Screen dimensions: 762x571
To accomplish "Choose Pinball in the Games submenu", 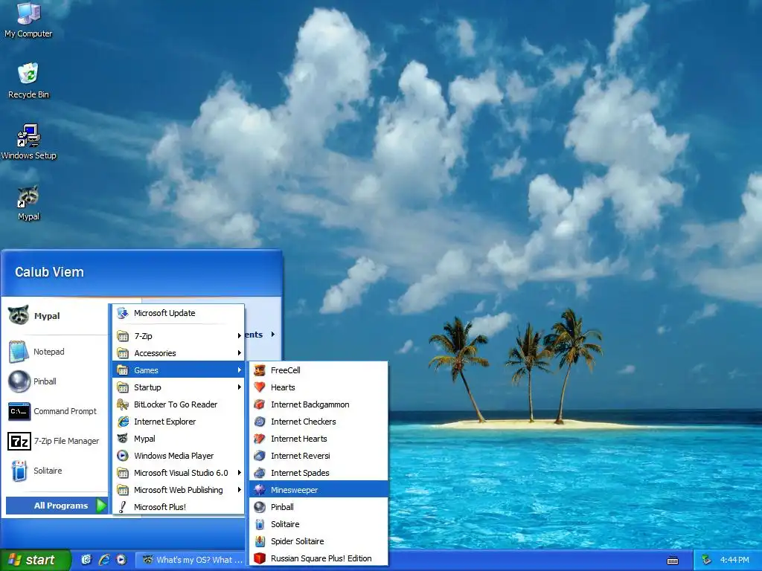I will point(318,507).
